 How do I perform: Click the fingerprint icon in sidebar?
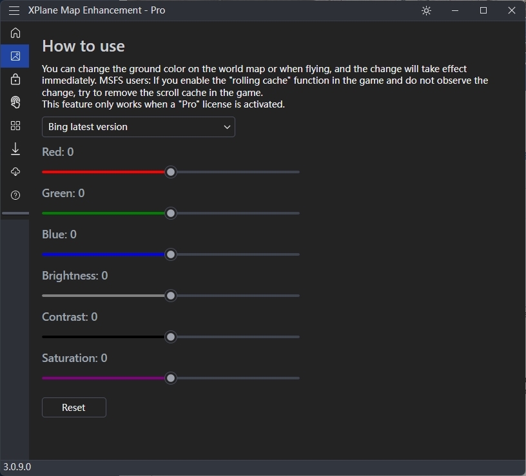click(x=15, y=102)
